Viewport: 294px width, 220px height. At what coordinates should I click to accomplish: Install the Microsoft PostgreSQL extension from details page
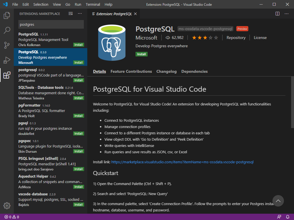coord(141,54)
